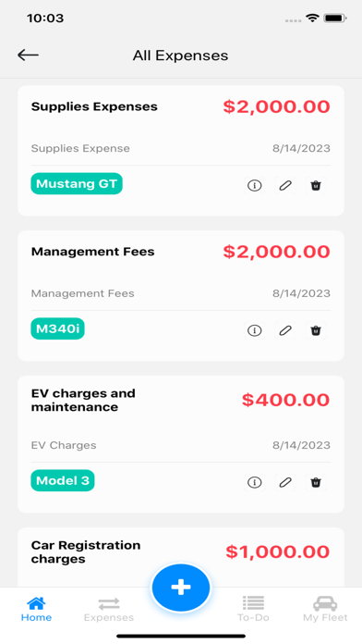362x644 pixels.
Task: Edit the EV charges and maintenance entry
Action: [x=285, y=483]
